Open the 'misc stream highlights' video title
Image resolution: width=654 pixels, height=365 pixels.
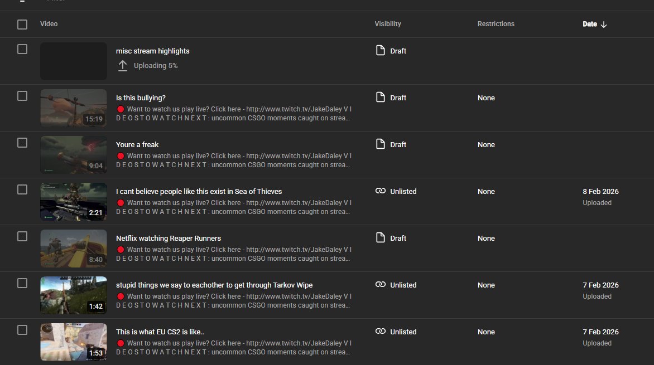(x=153, y=51)
